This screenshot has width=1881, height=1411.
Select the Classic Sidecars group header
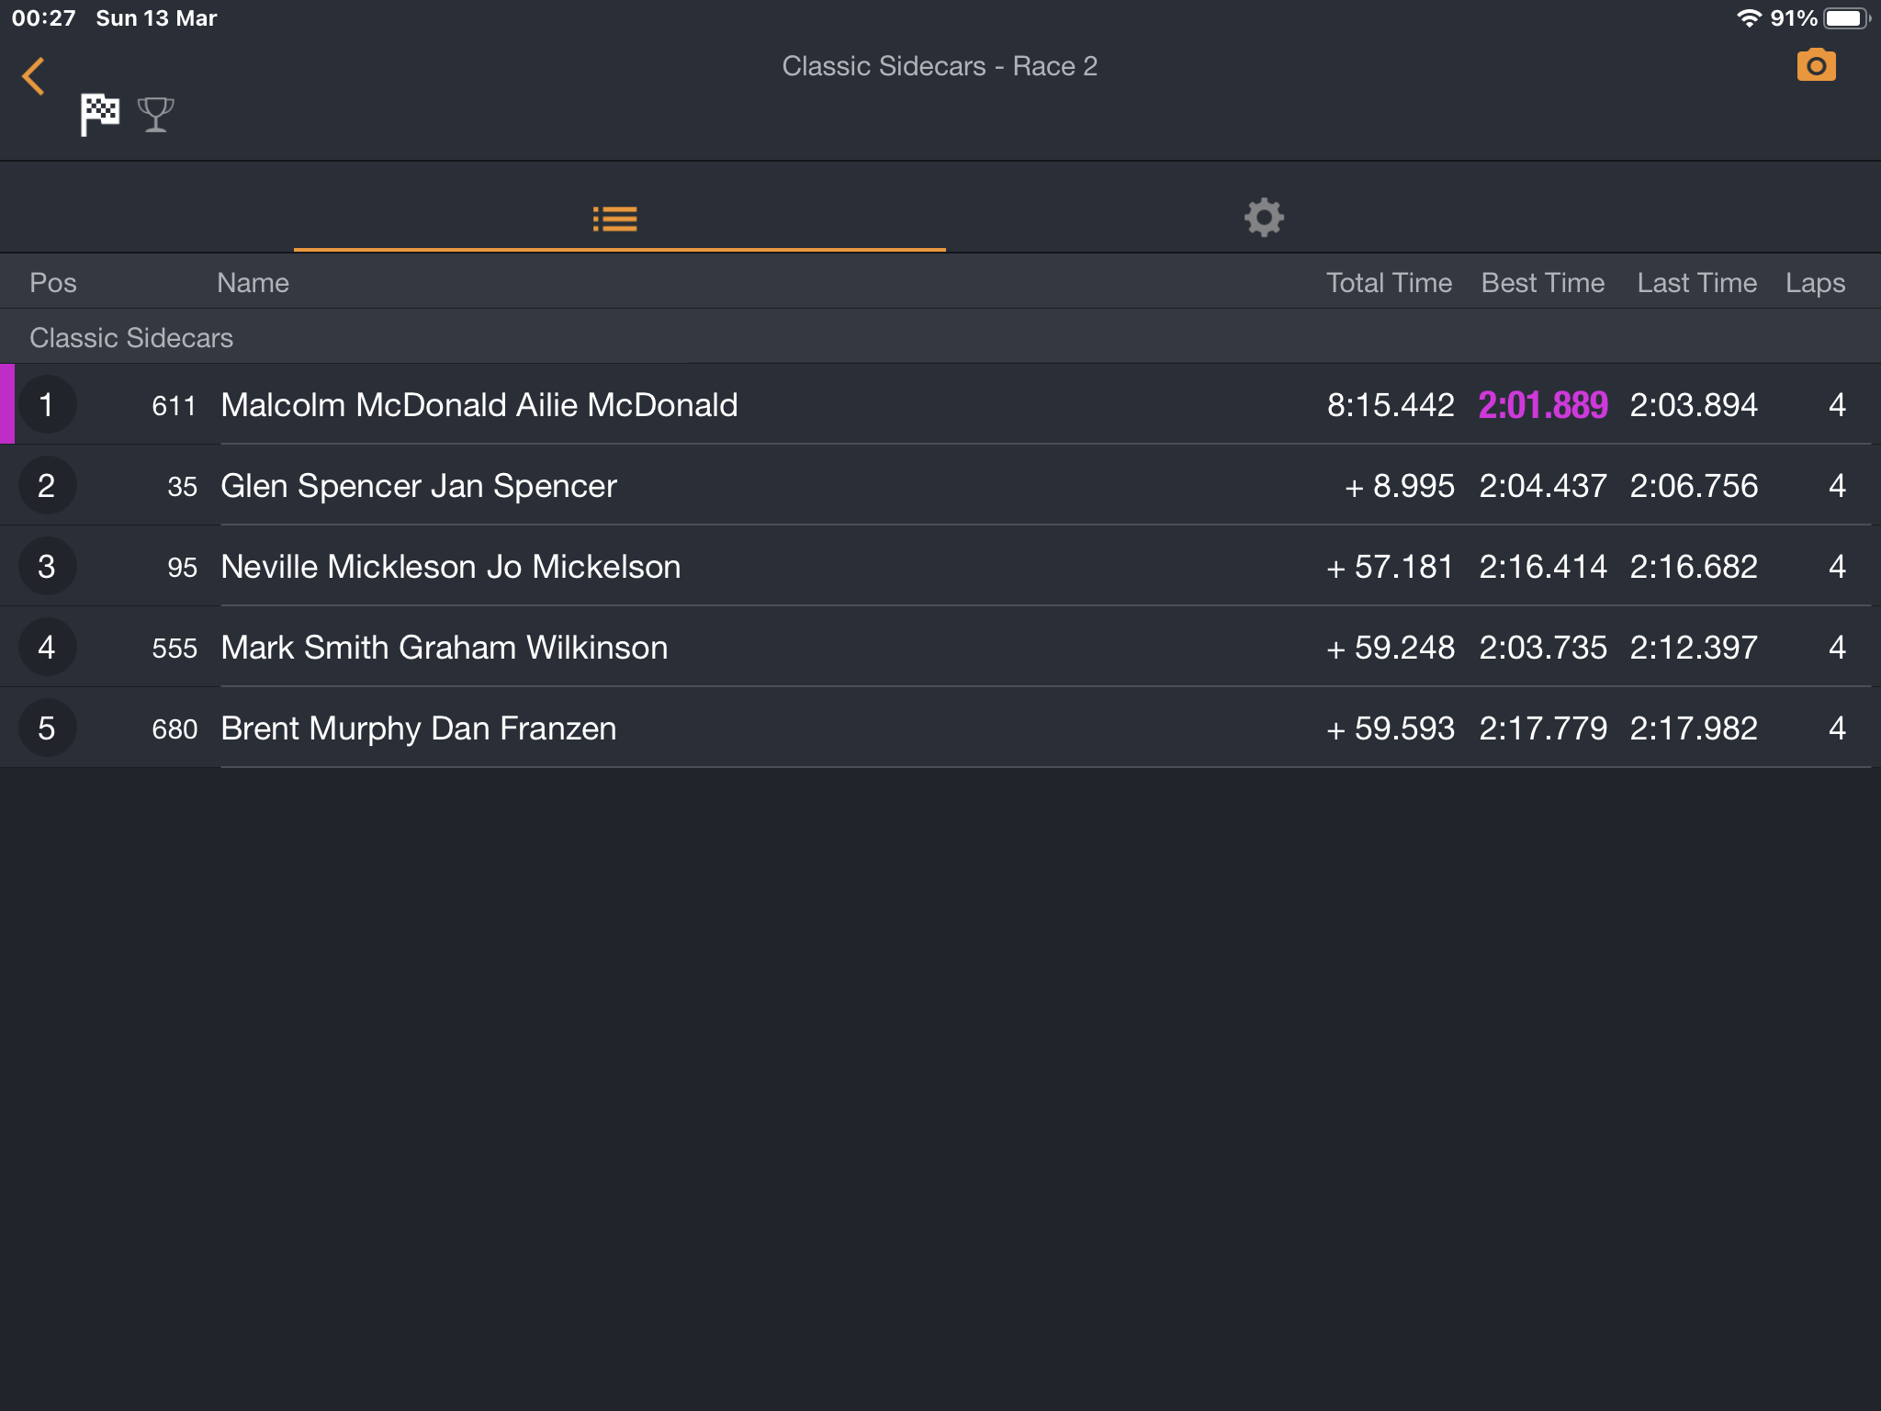coord(940,337)
